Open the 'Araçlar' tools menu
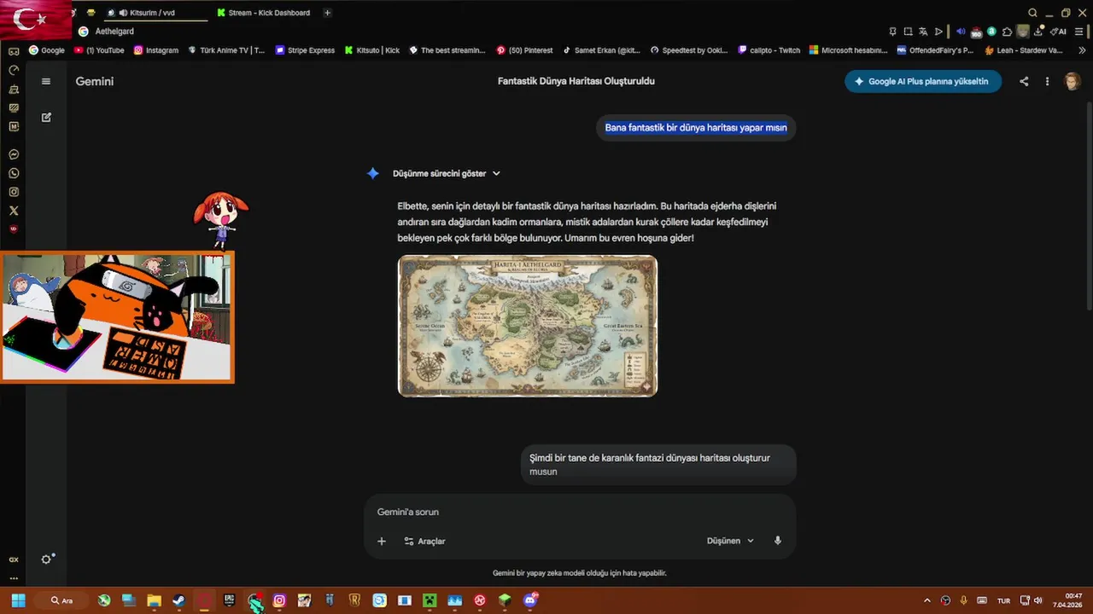 click(424, 541)
